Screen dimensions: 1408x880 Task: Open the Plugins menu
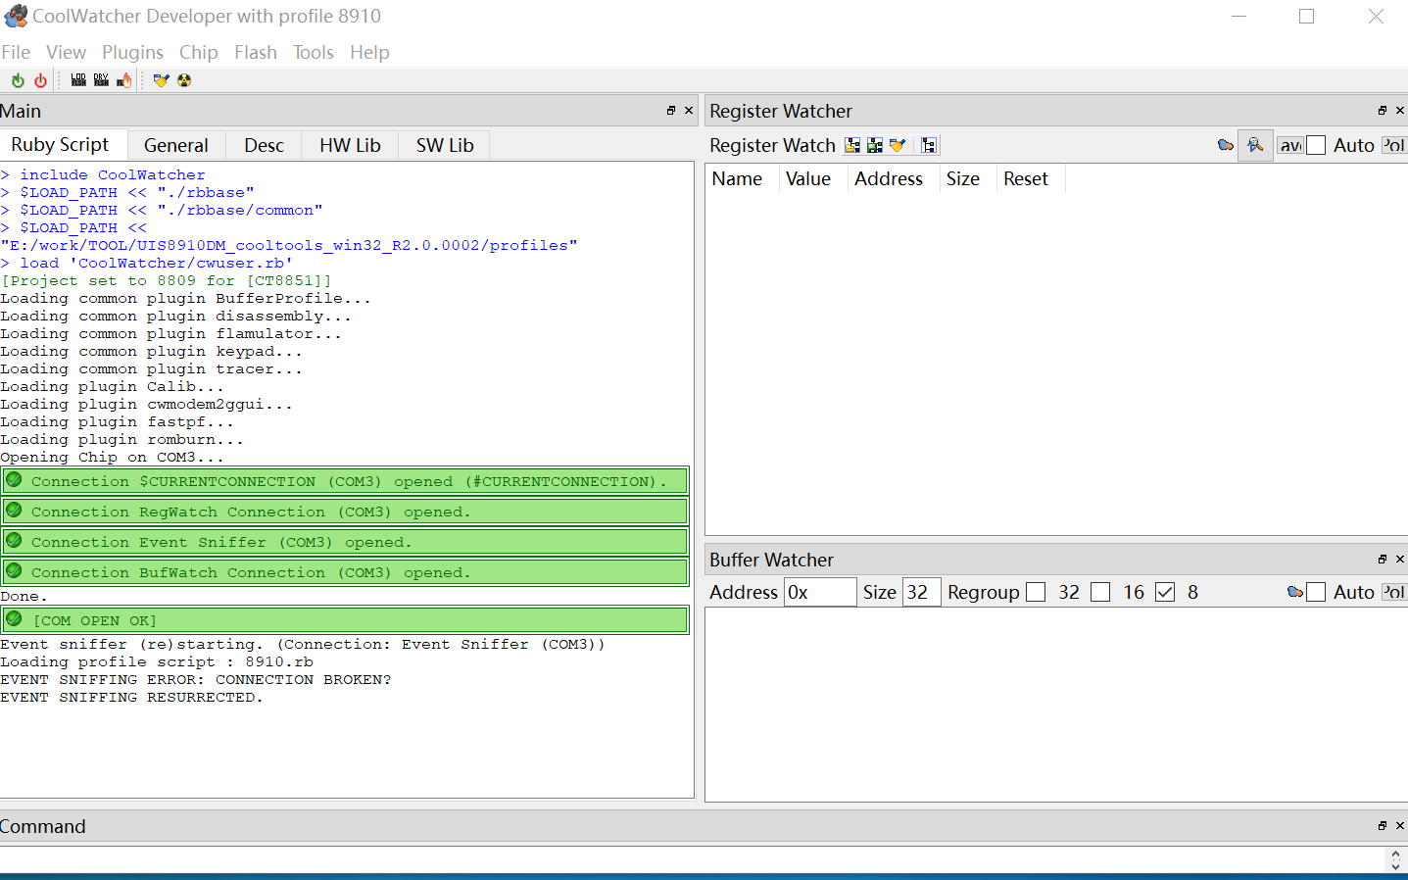[132, 52]
